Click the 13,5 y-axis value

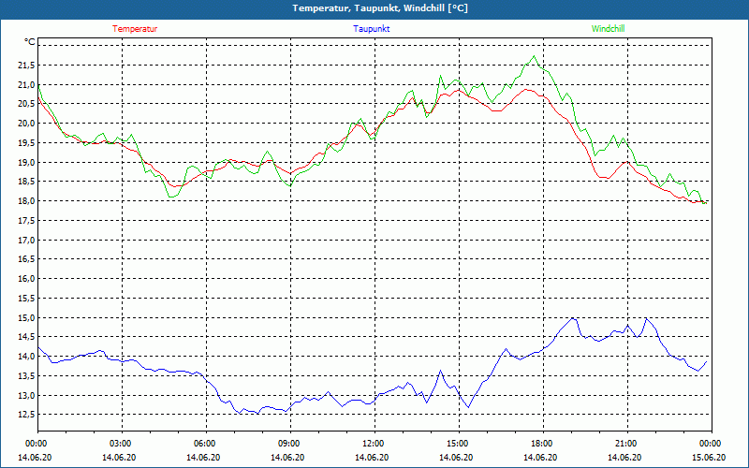(x=26, y=376)
